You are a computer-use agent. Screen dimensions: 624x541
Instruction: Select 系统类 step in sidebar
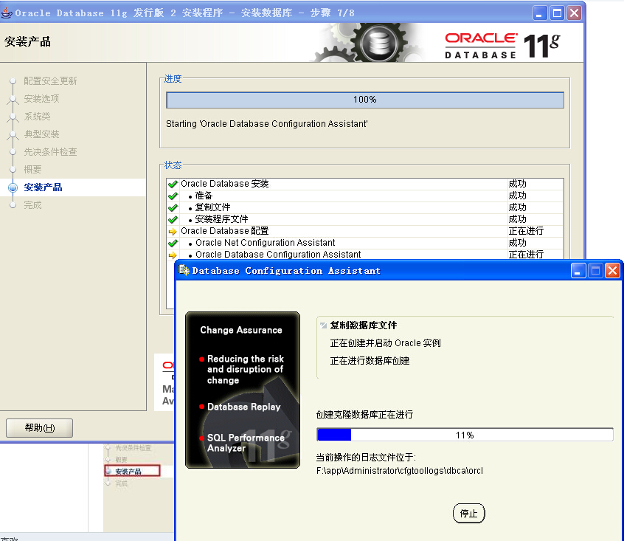click(x=37, y=117)
